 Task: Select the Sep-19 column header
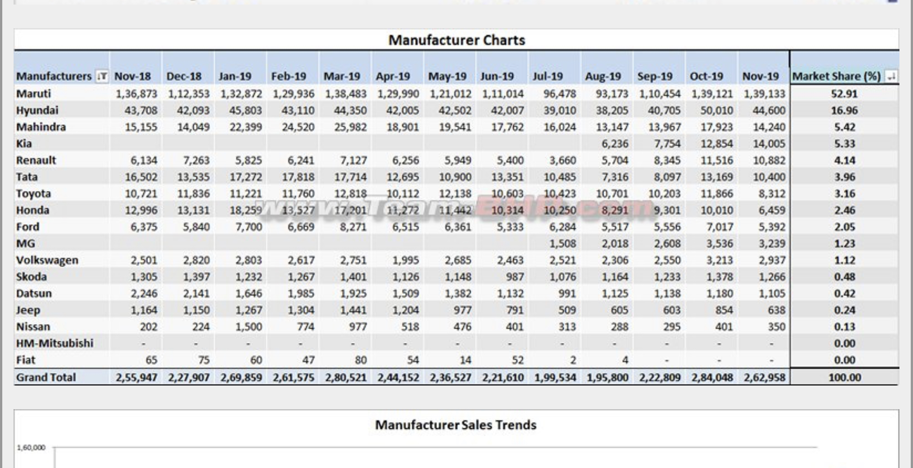pos(655,76)
